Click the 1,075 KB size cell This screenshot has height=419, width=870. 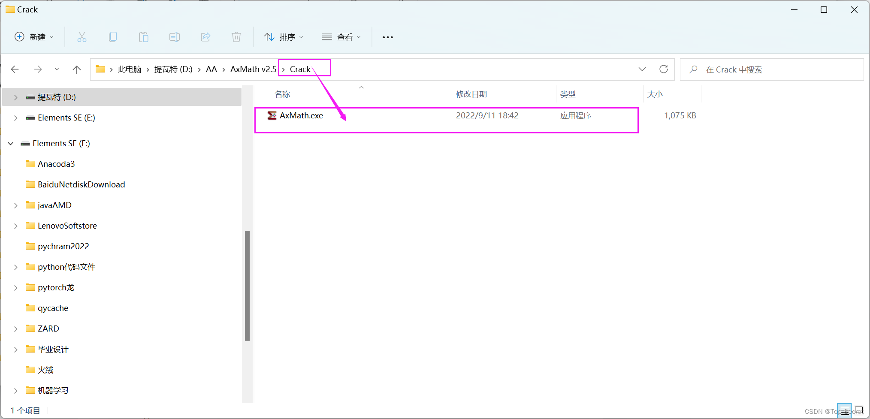680,115
